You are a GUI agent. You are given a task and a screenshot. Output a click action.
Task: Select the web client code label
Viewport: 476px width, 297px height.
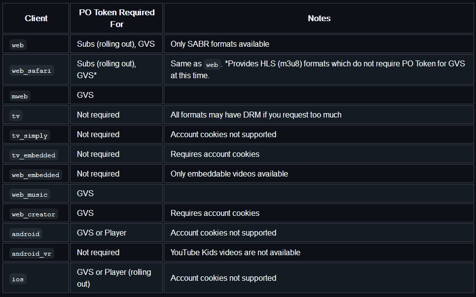pos(18,45)
